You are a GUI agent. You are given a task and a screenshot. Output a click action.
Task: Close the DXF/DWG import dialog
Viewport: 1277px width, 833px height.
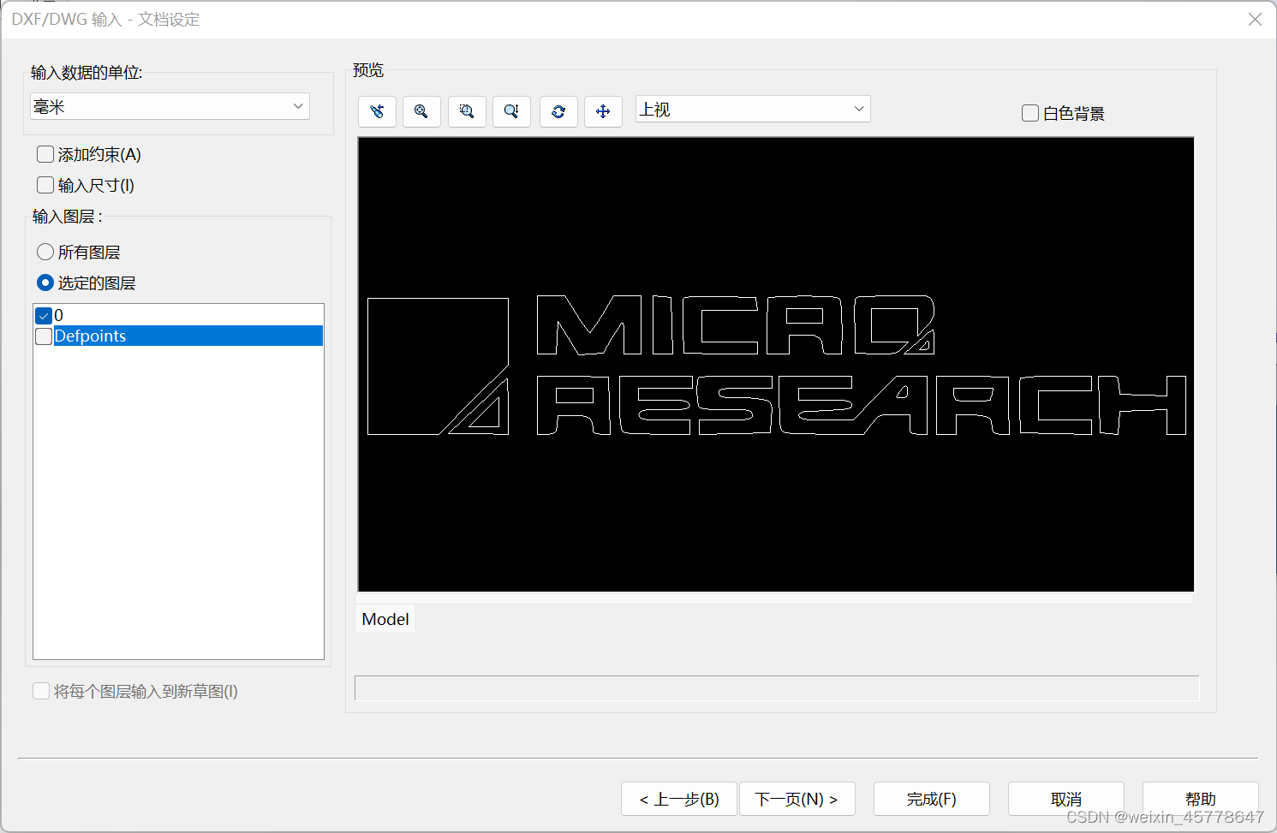coord(1255,19)
